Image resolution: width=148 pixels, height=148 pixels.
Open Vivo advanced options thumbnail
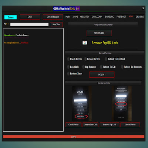pos(121,103)
